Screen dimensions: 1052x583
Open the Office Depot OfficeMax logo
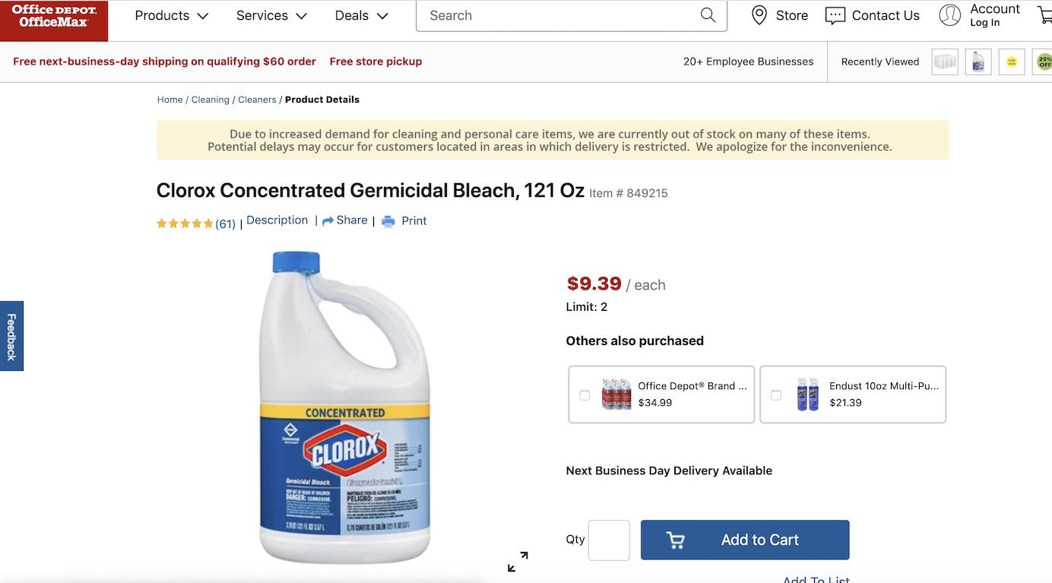[x=54, y=16]
